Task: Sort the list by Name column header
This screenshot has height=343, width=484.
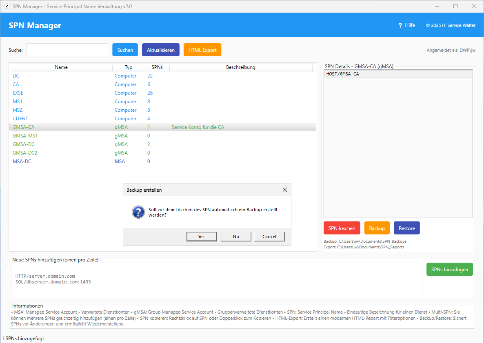Action: coord(61,67)
